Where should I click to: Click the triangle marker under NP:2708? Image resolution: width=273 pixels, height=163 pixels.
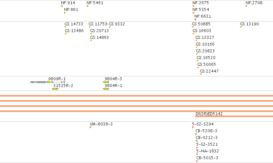coord(247,6)
